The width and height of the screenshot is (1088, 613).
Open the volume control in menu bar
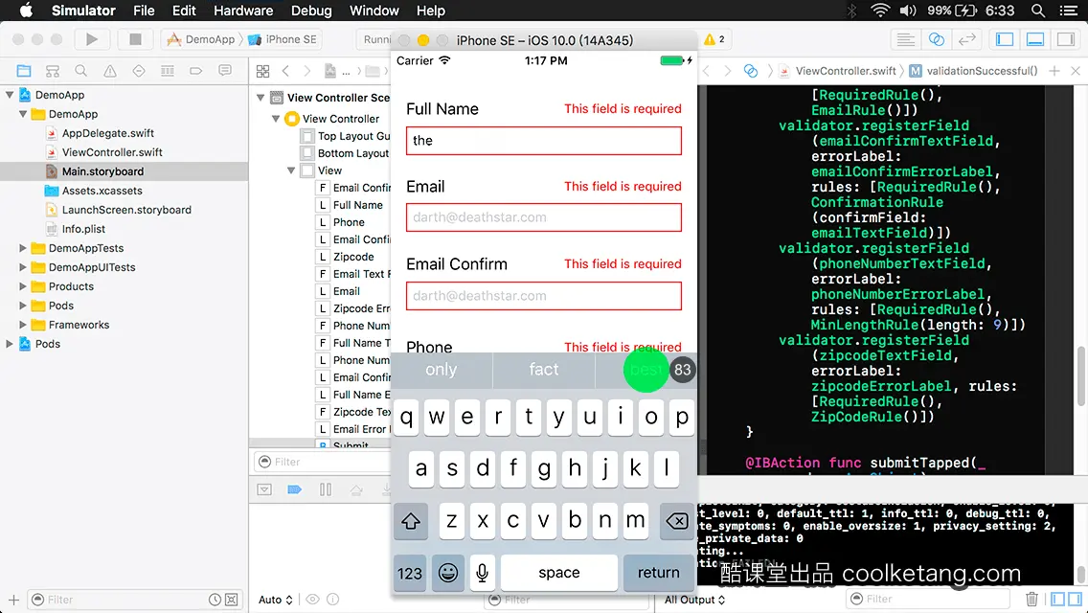[x=908, y=11]
